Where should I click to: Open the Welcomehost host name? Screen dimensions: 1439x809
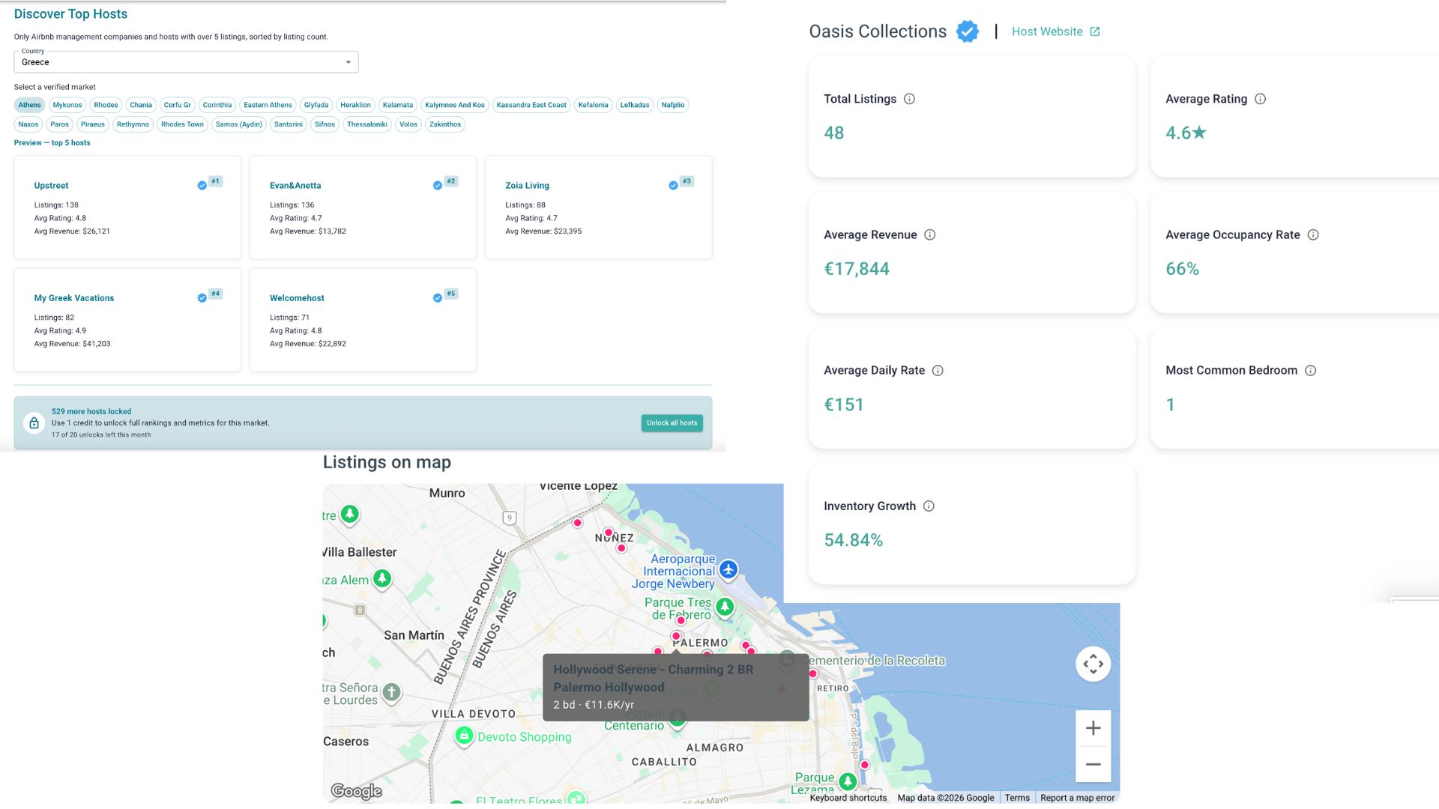click(297, 298)
